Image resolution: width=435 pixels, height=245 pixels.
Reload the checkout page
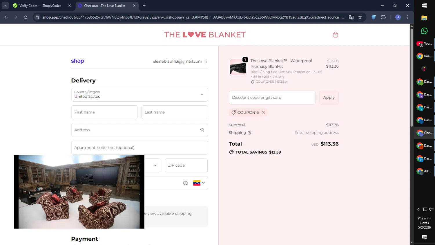[x=26, y=17]
